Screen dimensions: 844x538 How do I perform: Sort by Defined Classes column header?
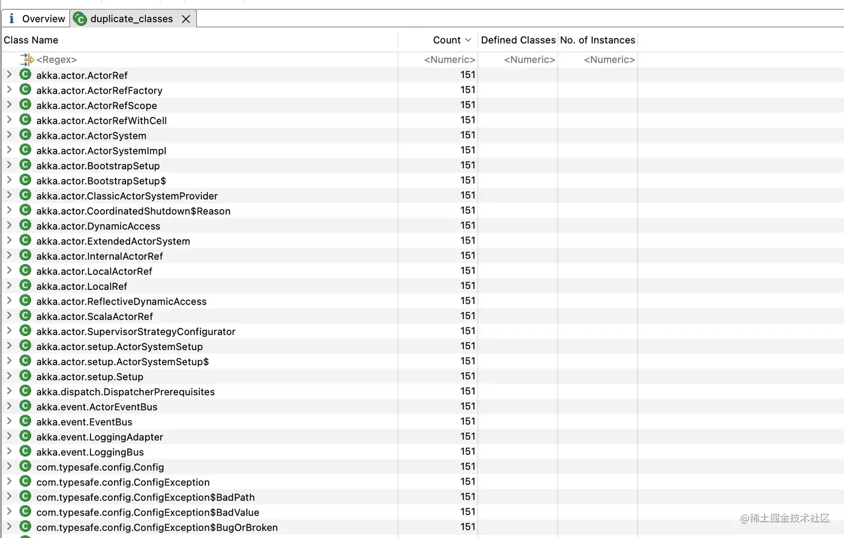tap(518, 40)
